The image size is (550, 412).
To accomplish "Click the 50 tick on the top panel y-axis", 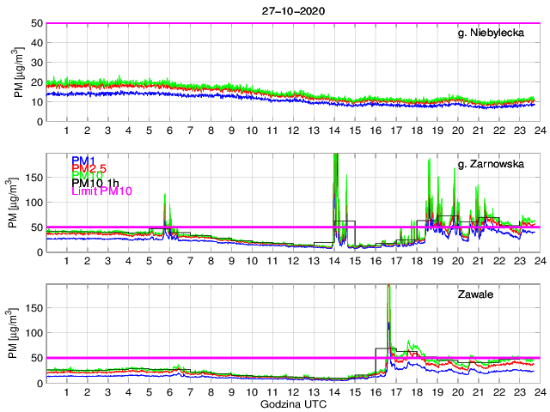I will [37, 23].
